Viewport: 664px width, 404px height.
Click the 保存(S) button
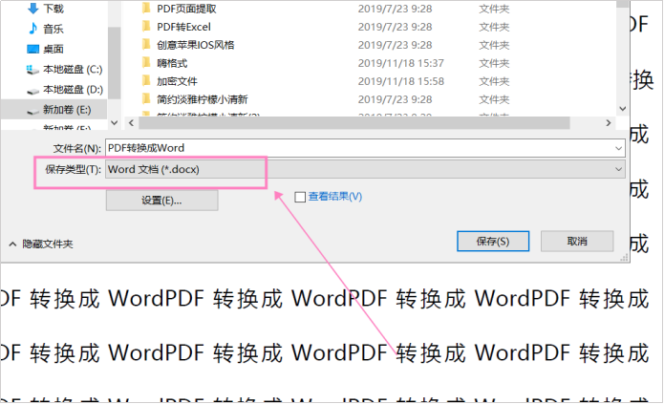(493, 242)
